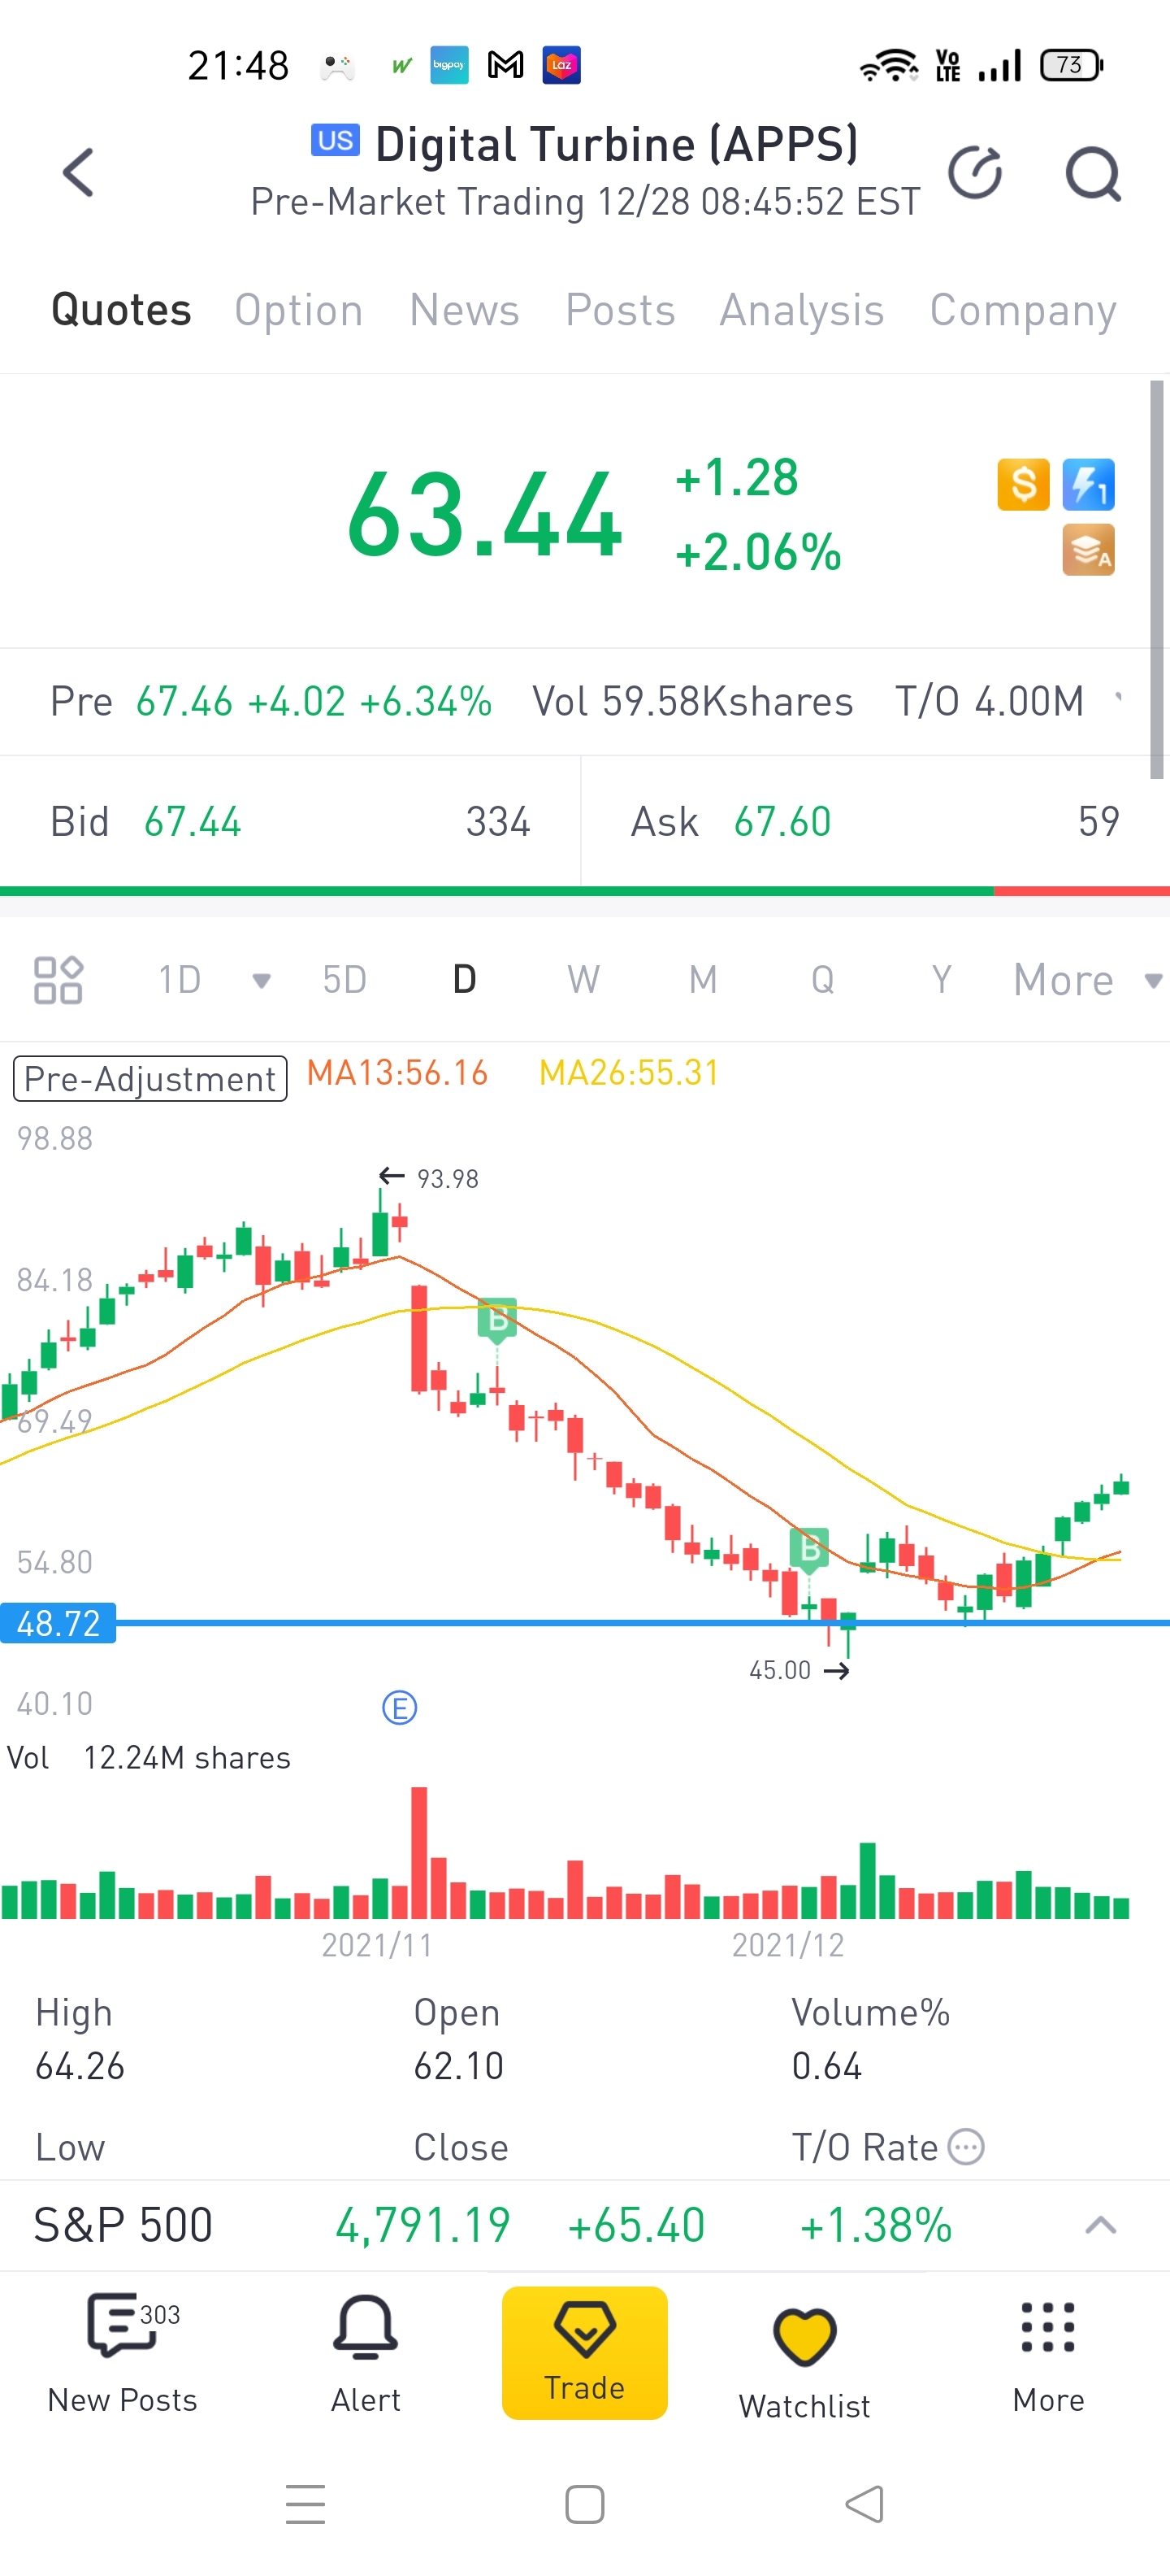The width and height of the screenshot is (1170, 2576).
Task: Select the Y yearly chart period
Action: point(941,980)
